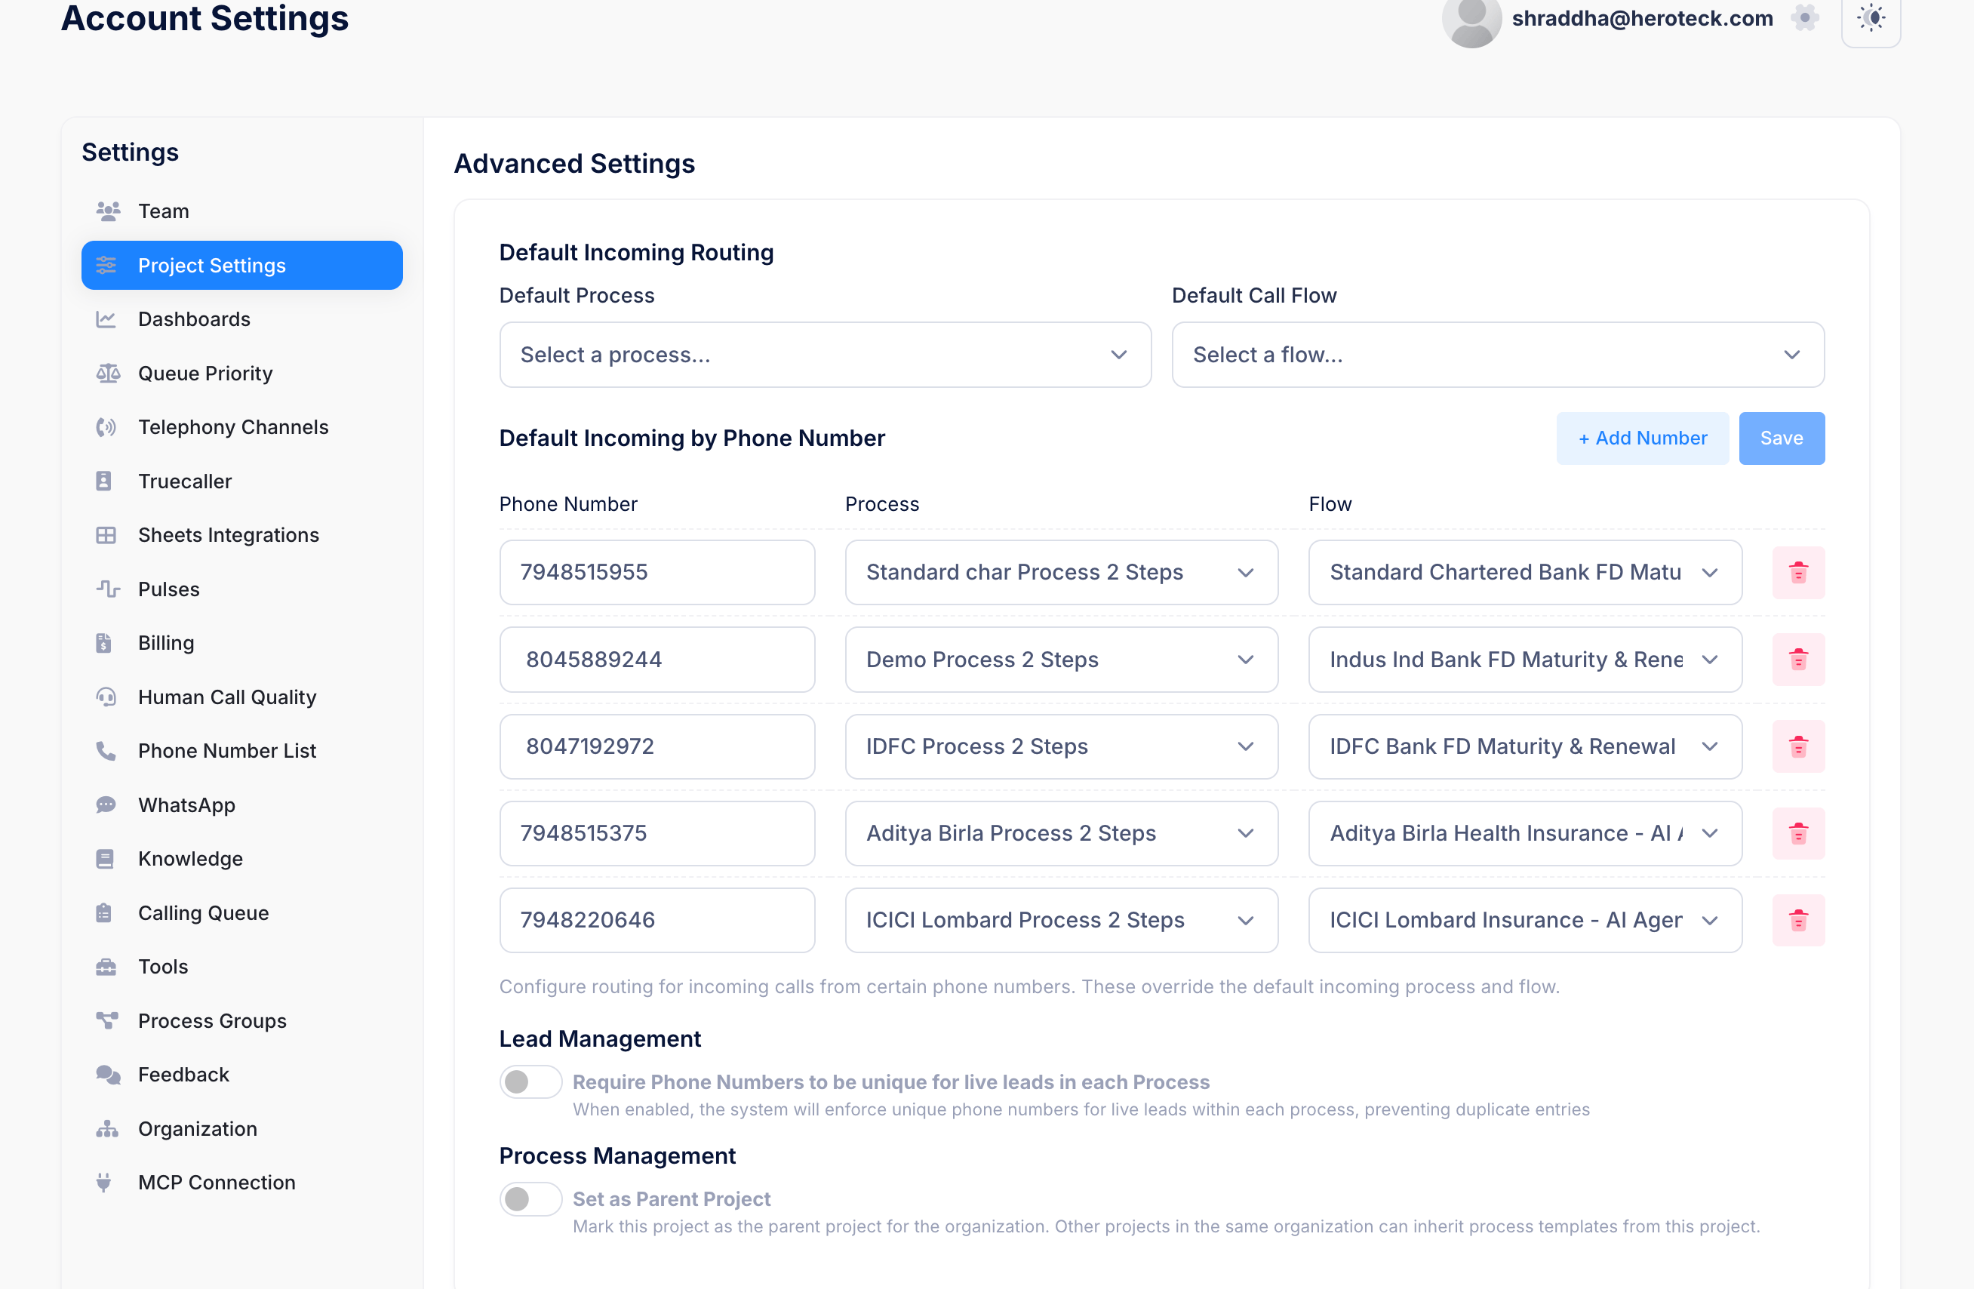Open the Default Process dropdown

click(x=826, y=355)
